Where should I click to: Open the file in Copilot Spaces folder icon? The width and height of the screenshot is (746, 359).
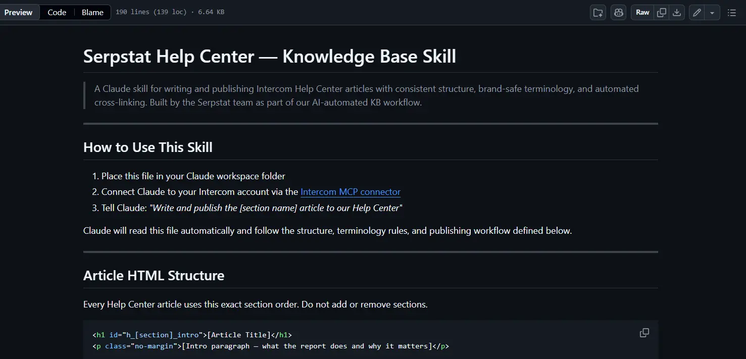(x=598, y=13)
